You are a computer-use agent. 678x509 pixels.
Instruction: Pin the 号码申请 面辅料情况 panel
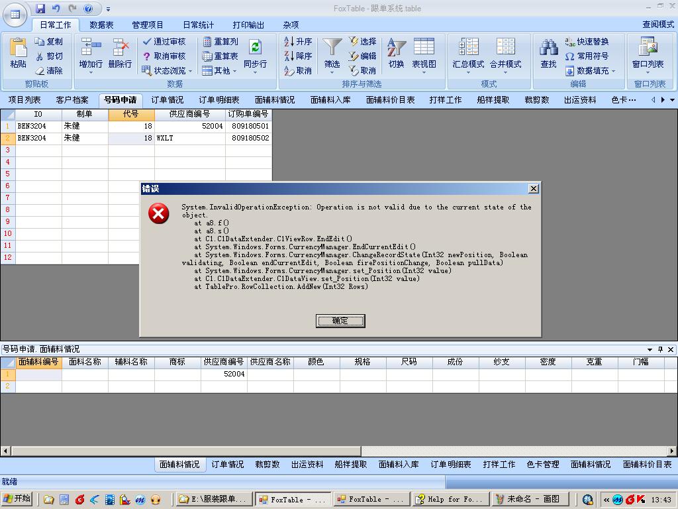(x=660, y=349)
